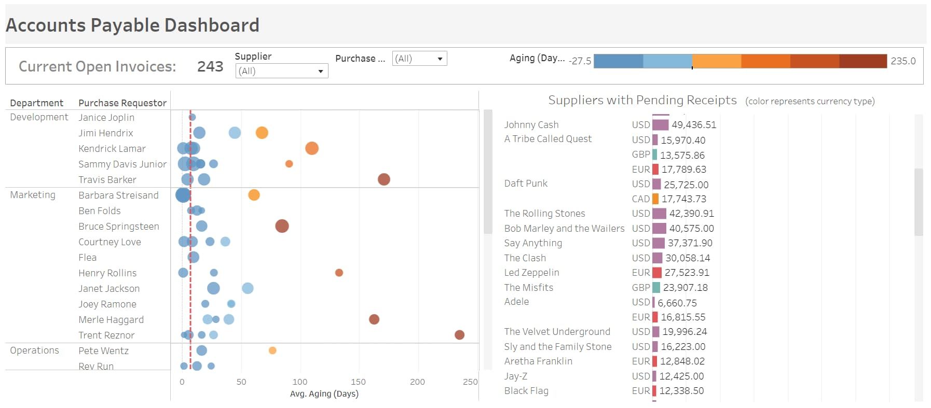The height and width of the screenshot is (408, 931).
Task: Click Led Zeppelin EUR bar 27,523.91
Action: pyautogui.click(x=657, y=273)
